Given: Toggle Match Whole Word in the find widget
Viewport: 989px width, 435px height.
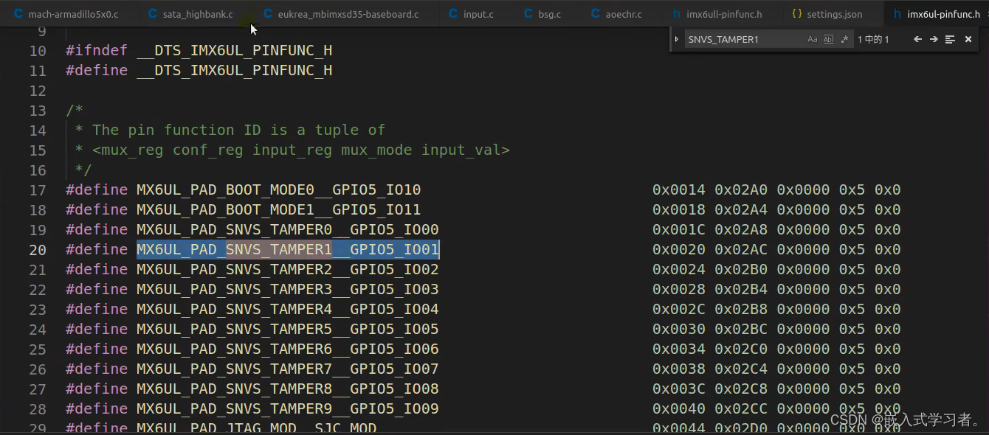Looking at the screenshot, I should [829, 39].
